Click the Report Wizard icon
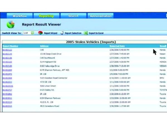 click(40, 33)
